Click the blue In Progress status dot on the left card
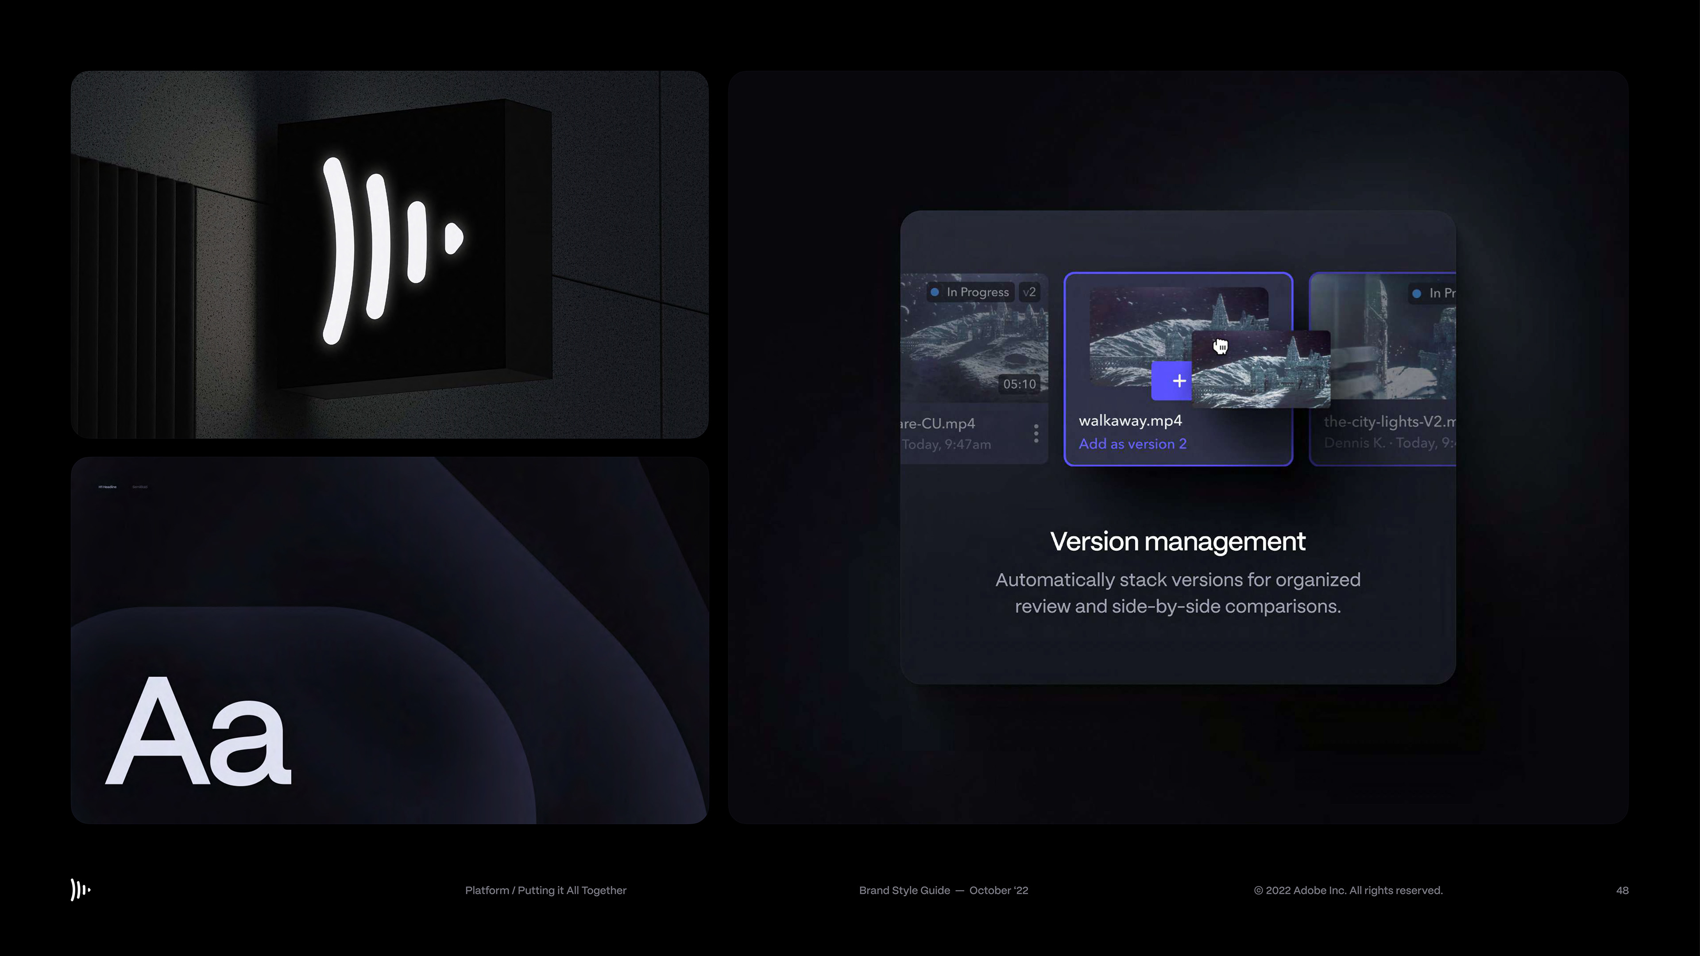 pyautogui.click(x=935, y=292)
